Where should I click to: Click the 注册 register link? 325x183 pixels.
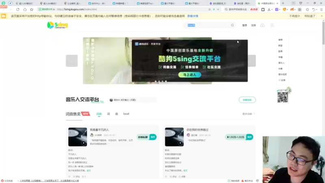[x=253, y=25]
